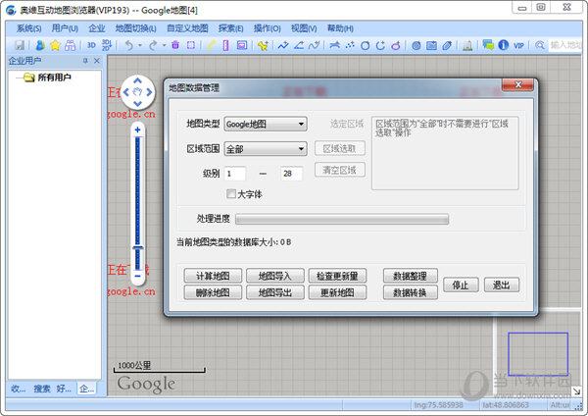
Task: Open the undo history dropdown arrow
Action: (x=140, y=45)
